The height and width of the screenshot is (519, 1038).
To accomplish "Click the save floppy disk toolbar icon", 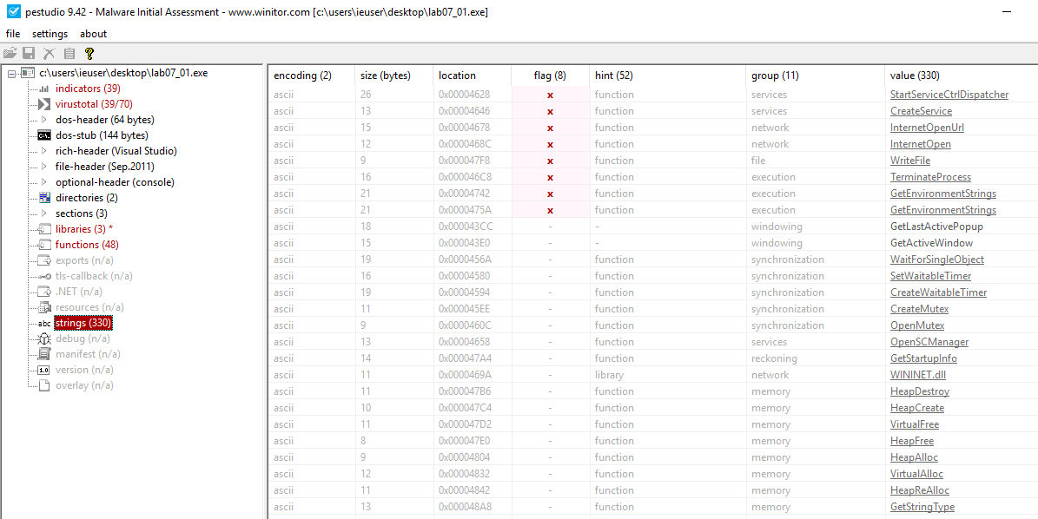I will coord(30,54).
